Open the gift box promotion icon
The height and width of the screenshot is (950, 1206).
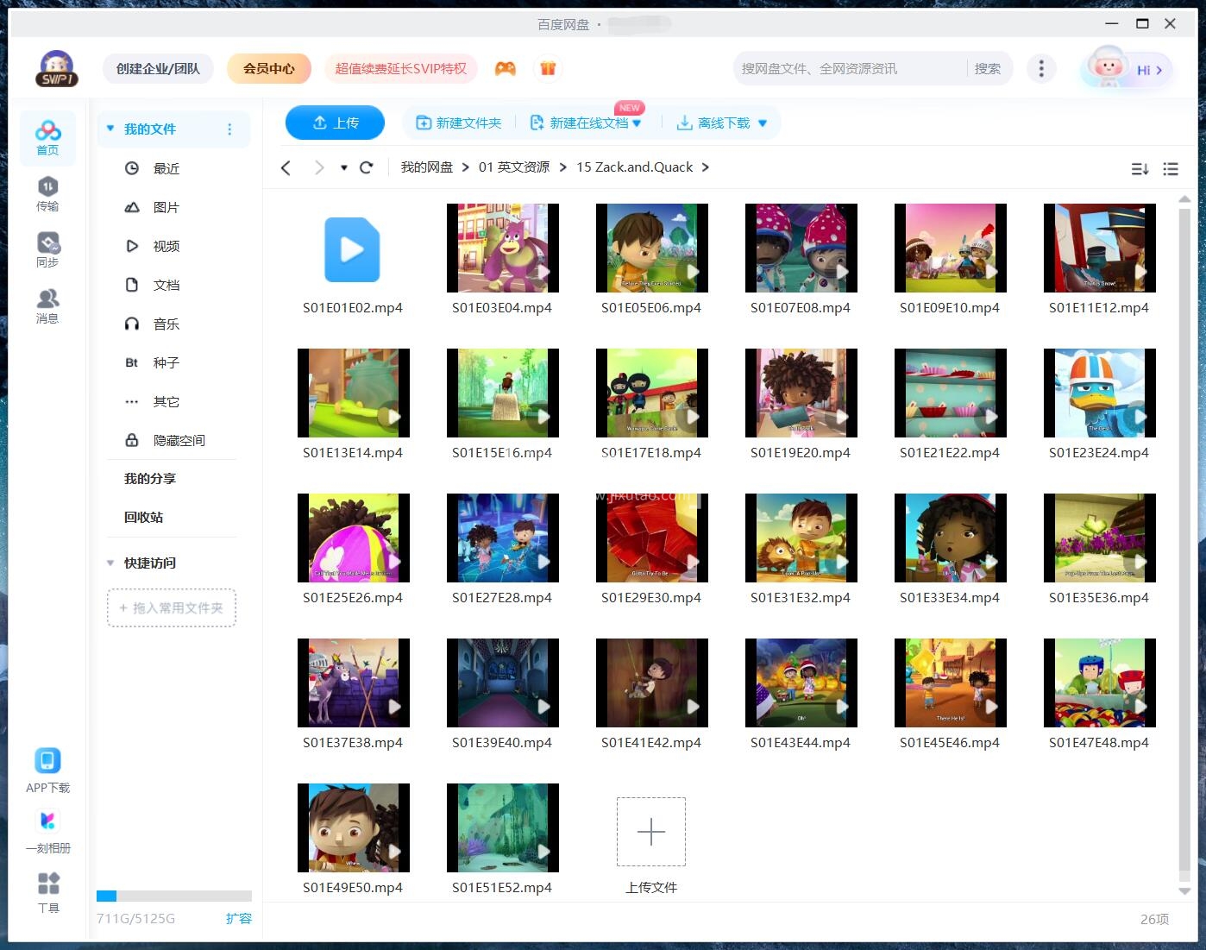pos(549,67)
